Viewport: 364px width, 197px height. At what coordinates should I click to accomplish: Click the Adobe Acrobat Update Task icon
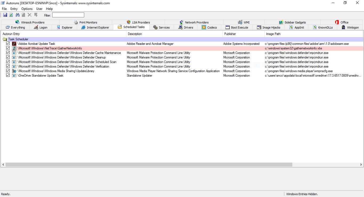tap(14, 44)
